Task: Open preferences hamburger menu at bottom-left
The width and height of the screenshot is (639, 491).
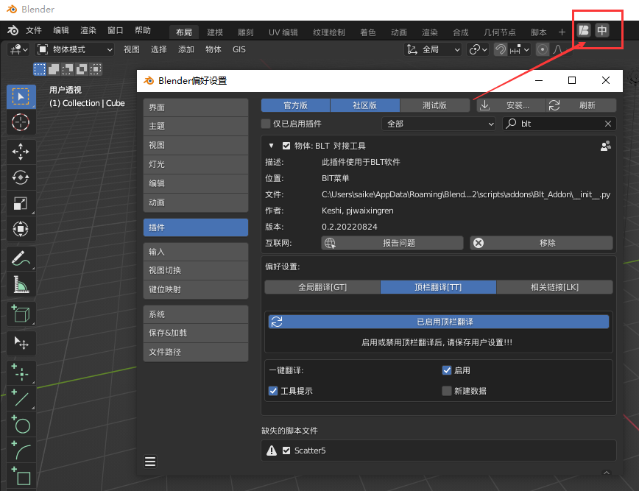Action: [150, 462]
